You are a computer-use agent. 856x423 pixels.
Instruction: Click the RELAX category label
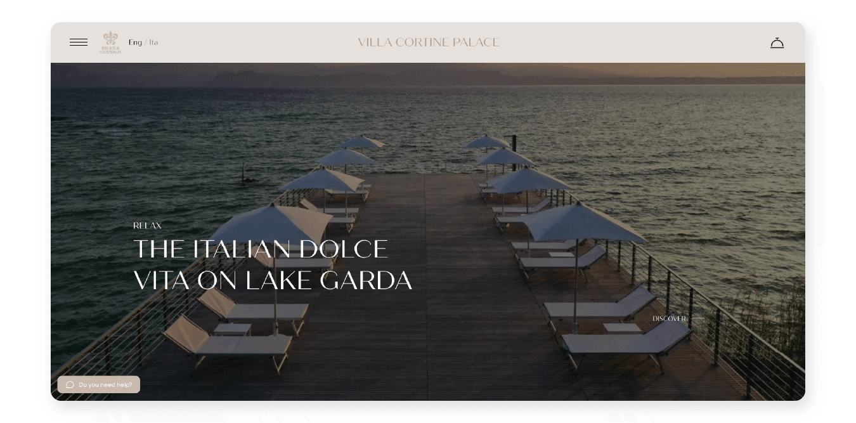[x=147, y=226]
